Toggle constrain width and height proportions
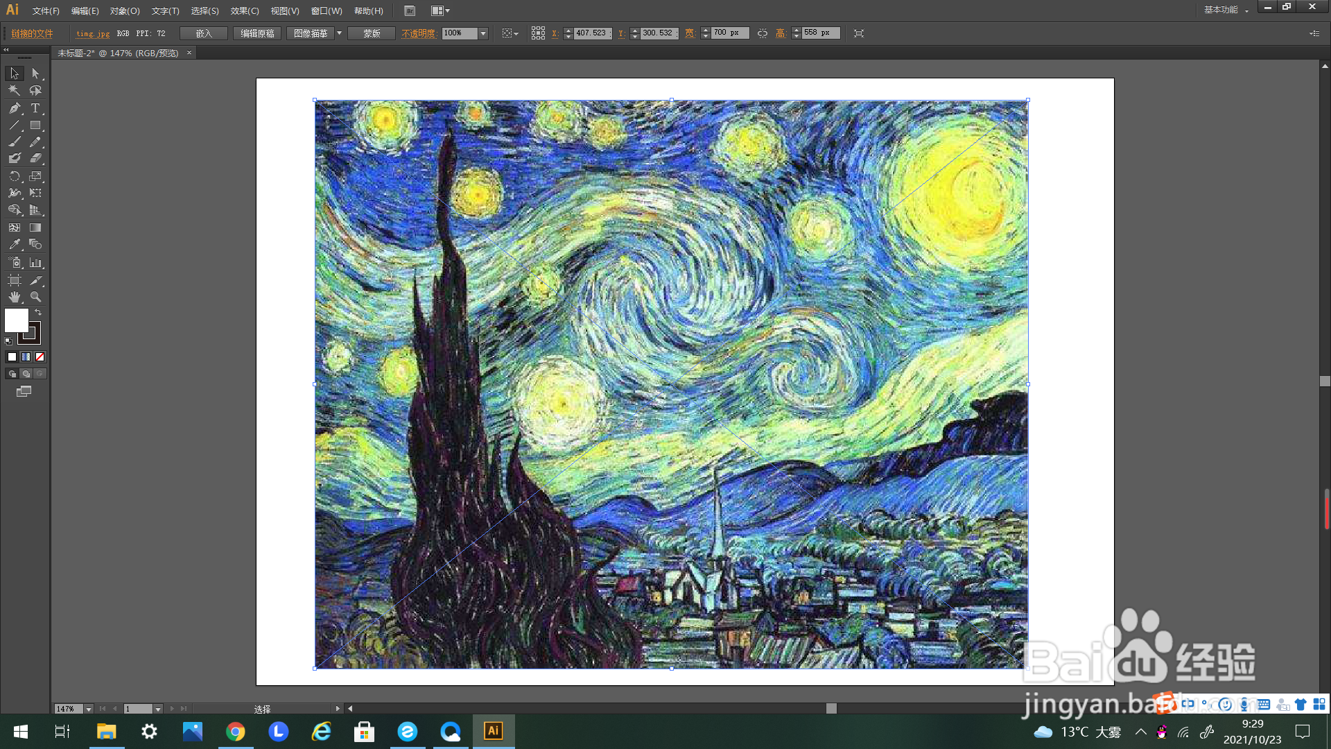Image resolution: width=1331 pixels, height=749 pixels. pos(763,33)
